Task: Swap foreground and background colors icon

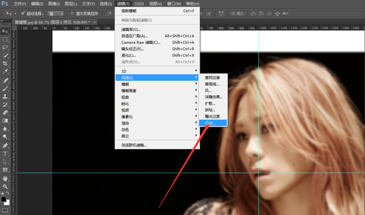Action: click(7, 193)
